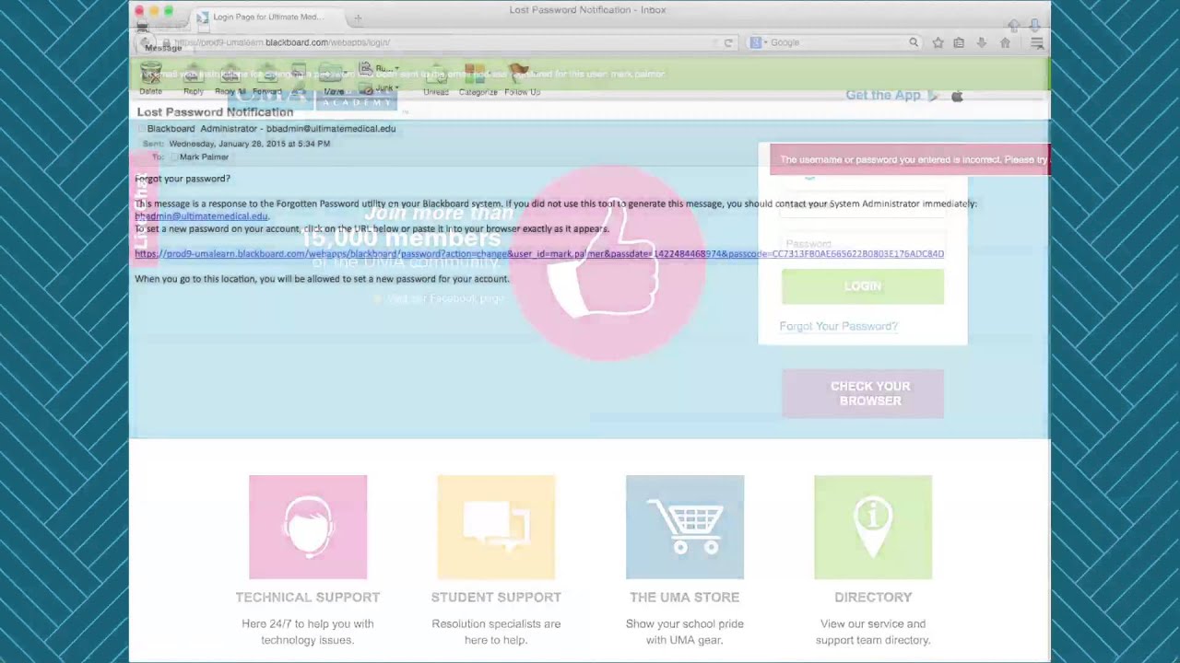Click the recipient name Mark Palmer

coord(204,157)
